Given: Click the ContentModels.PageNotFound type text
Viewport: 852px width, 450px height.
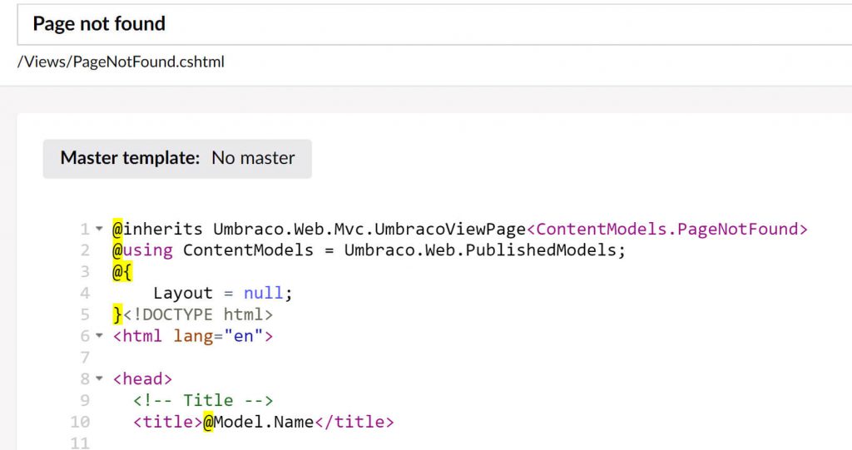Looking at the screenshot, I should point(667,229).
